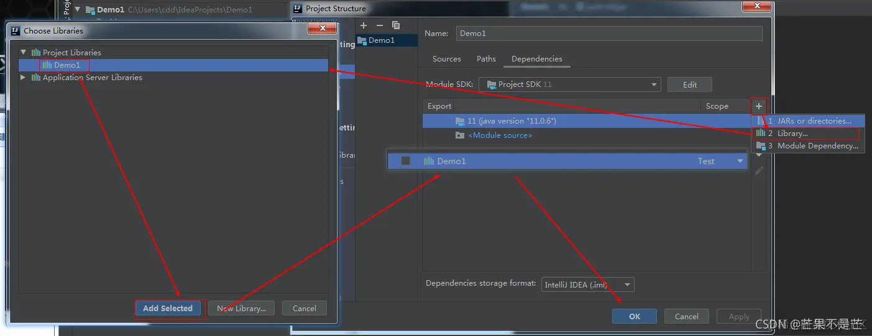The height and width of the screenshot is (336, 872).
Task: Choose '1 JARs or directories...' menu entry
Action: coord(808,121)
